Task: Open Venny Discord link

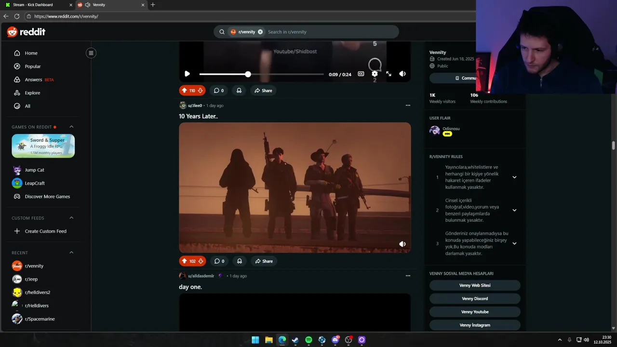Action: click(x=475, y=299)
